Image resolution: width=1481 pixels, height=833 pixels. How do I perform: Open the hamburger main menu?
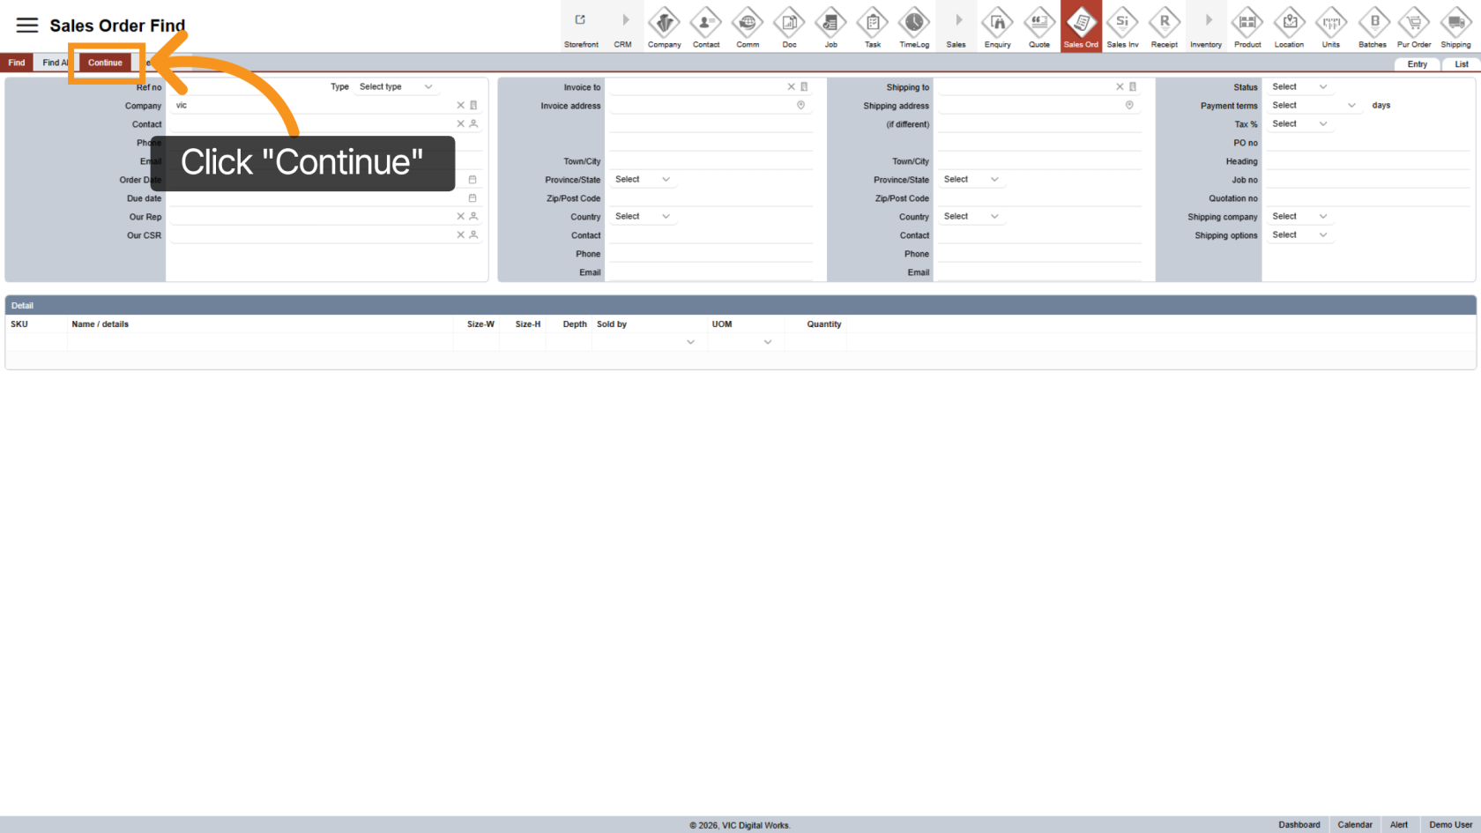[27, 26]
